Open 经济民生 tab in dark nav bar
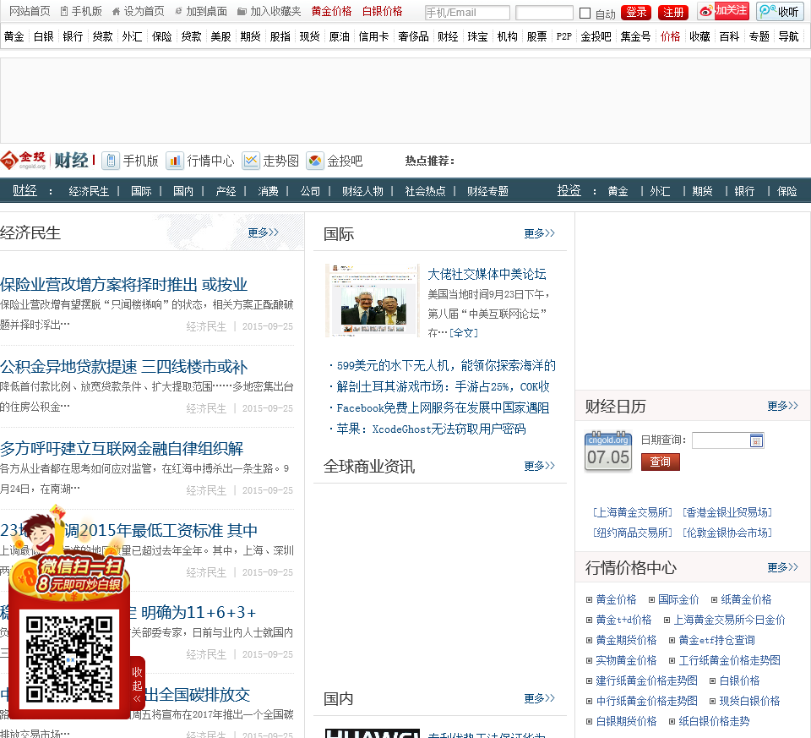The width and height of the screenshot is (811, 738). 89,192
